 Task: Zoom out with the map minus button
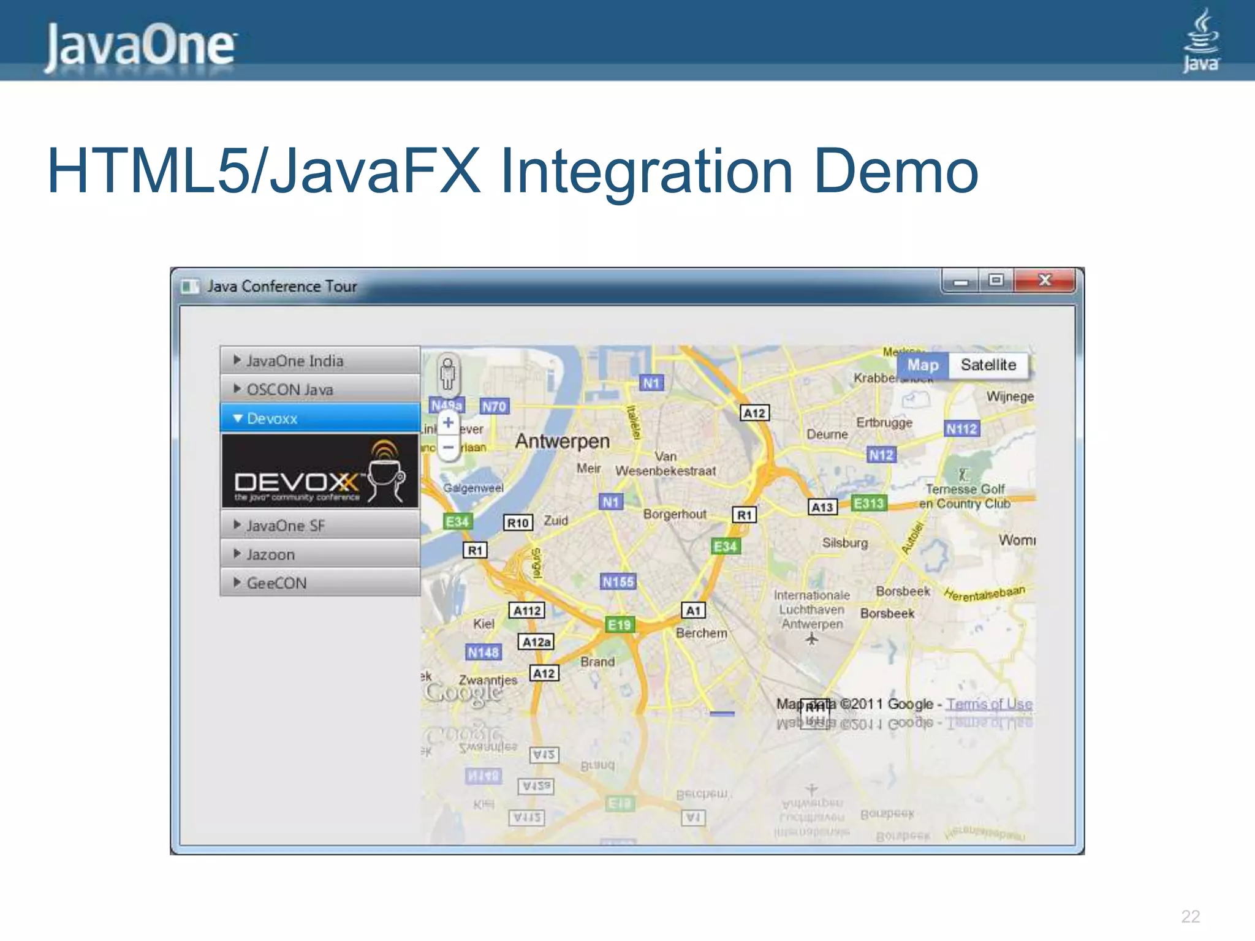(448, 448)
